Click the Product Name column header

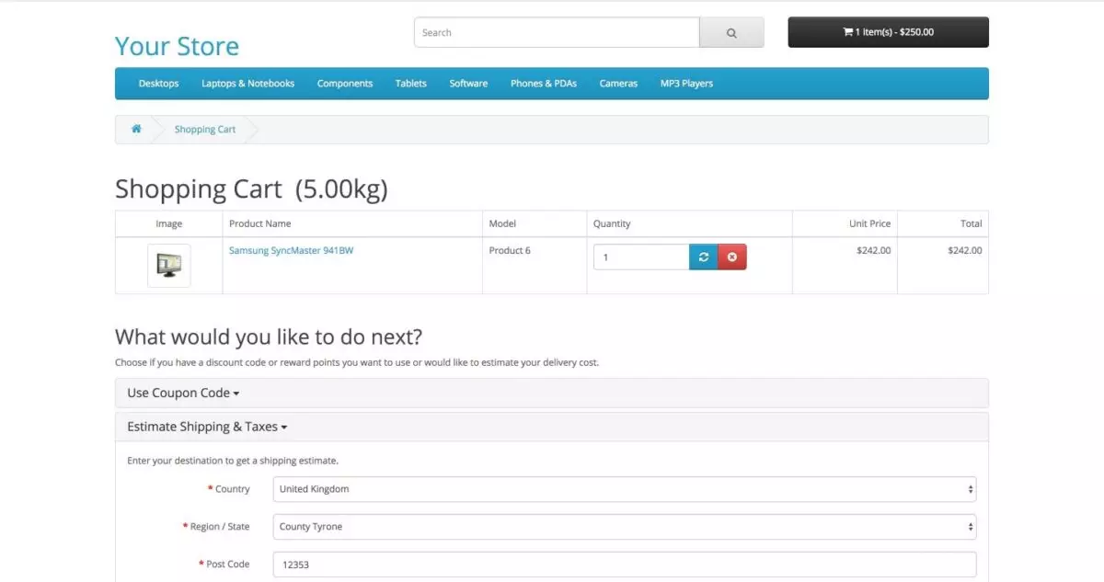click(260, 223)
